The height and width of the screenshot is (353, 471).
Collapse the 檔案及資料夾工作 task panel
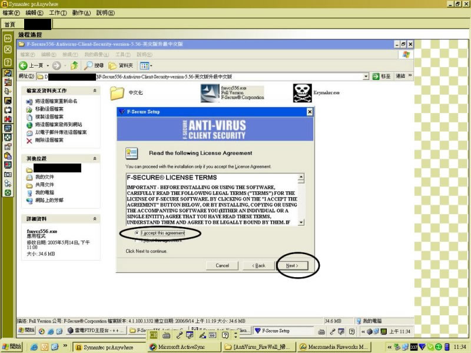pyautogui.click(x=95, y=91)
